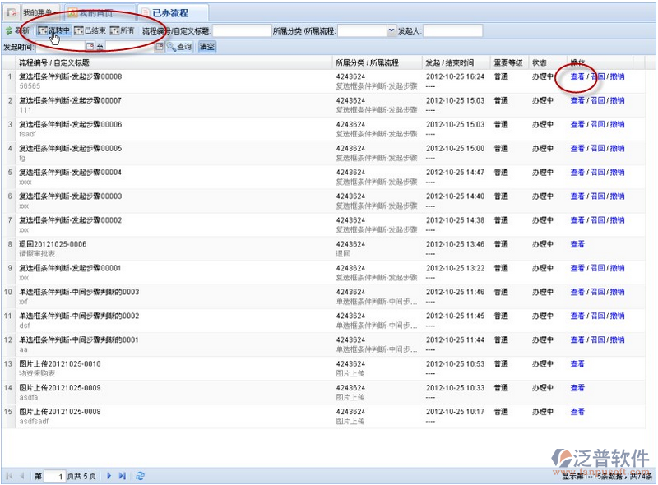The height and width of the screenshot is (485, 658).
Task: Expand the 所属分类/所属流程 dropdown
Action: click(x=391, y=30)
